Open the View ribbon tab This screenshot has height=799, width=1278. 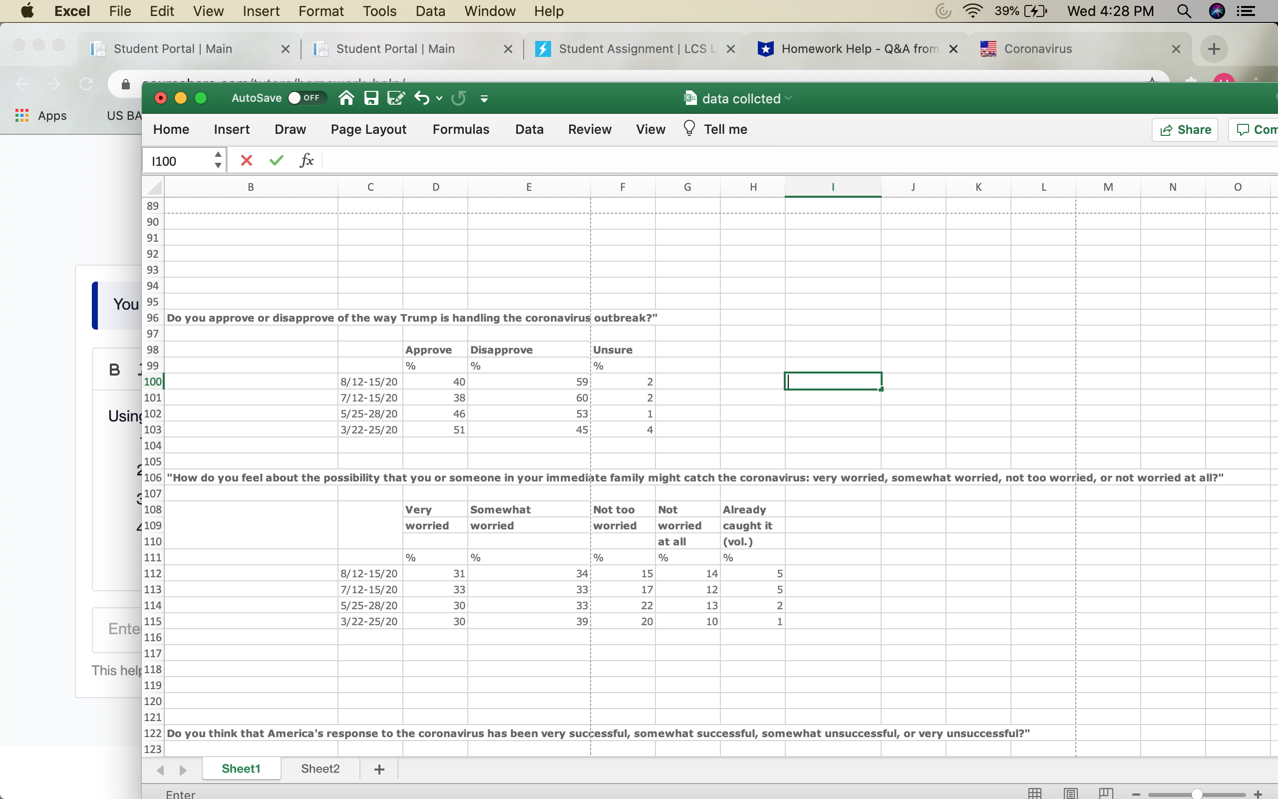click(x=650, y=129)
